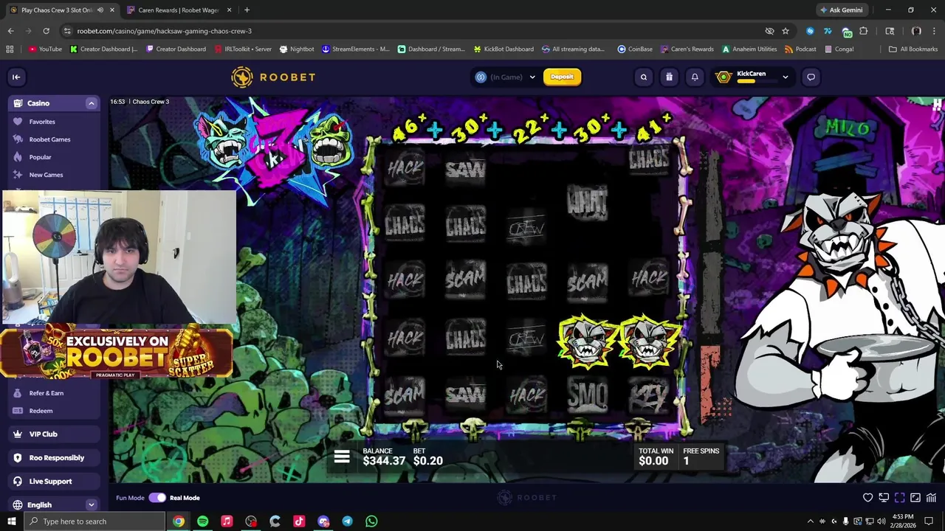Collapse the Roobet sidebar with arrow icon
This screenshot has height=531, width=945.
[16, 77]
